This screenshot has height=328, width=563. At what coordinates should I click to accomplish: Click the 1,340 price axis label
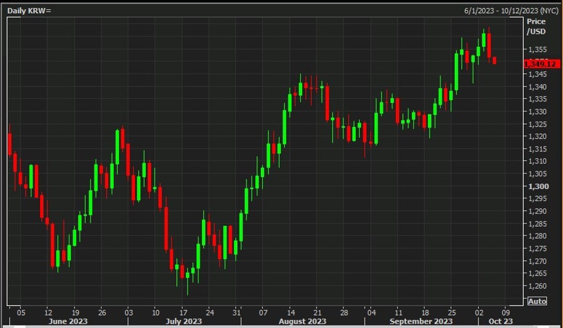coord(537,87)
